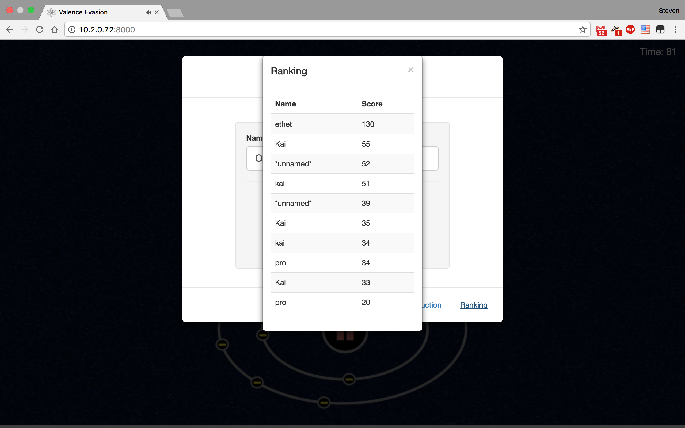Click the Ranking link

[x=474, y=305]
